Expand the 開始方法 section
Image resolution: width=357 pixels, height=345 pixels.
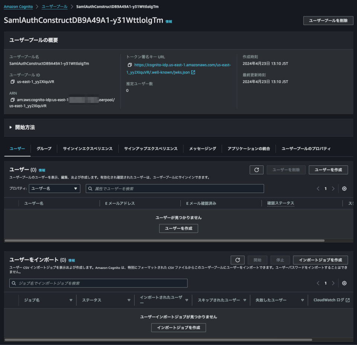(10, 127)
